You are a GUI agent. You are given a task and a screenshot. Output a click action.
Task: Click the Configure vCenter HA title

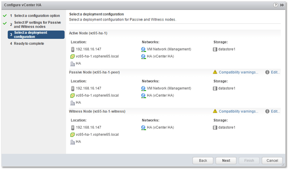tap(23, 5)
